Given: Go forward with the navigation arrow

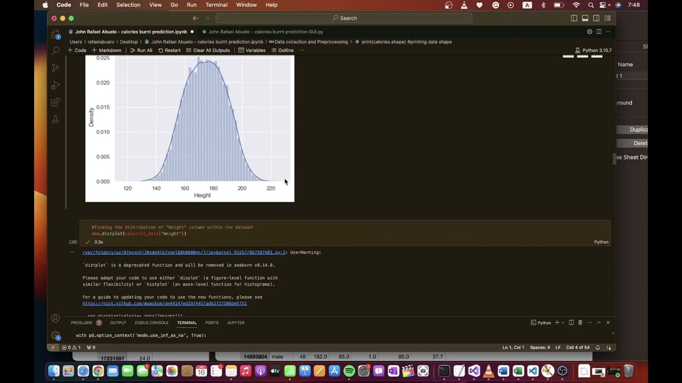Looking at the screenshot, I should tap(207, 18).
